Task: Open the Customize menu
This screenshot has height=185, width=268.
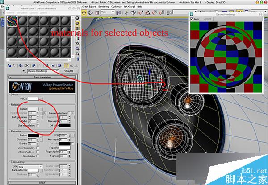Action: (117, 7)
